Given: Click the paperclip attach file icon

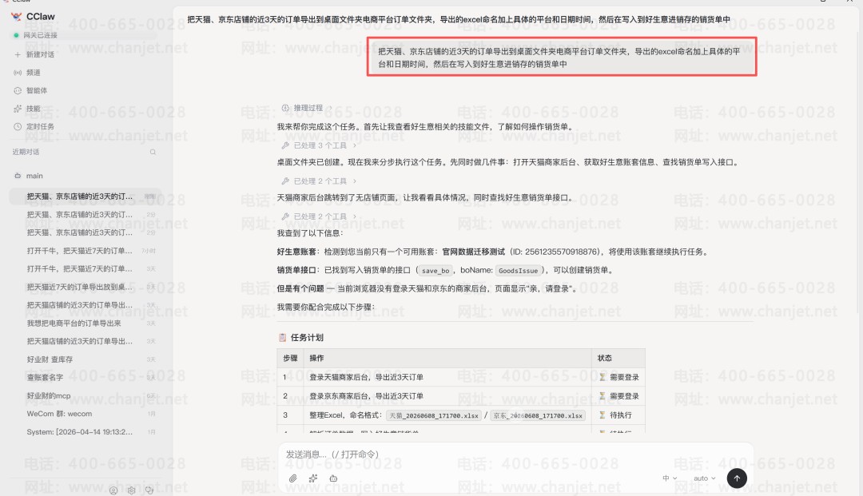Looking at the screenshot, I should click(x=292, y=478).
